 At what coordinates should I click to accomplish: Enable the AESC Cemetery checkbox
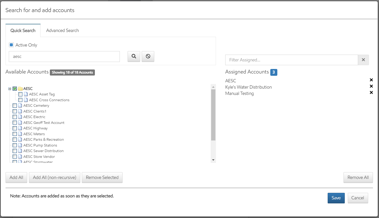[15, 106]
